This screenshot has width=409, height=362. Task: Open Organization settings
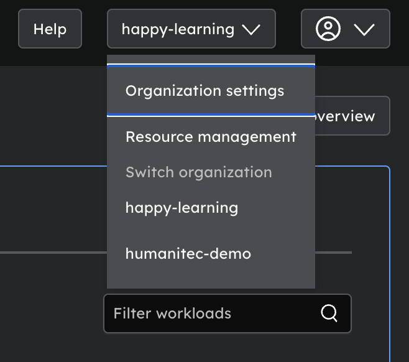(211, 91)
